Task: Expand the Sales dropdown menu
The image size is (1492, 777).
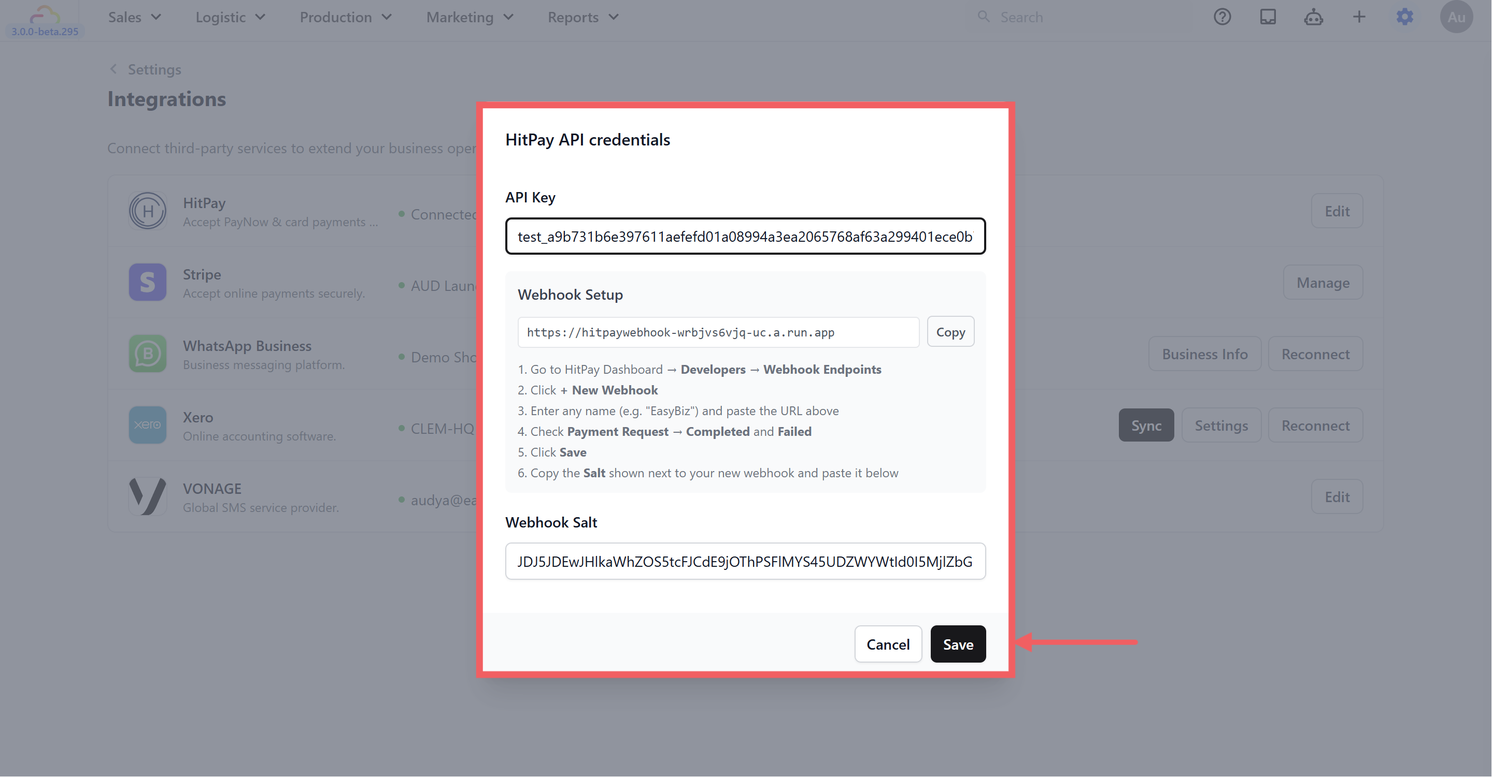Action: point(134,18)
